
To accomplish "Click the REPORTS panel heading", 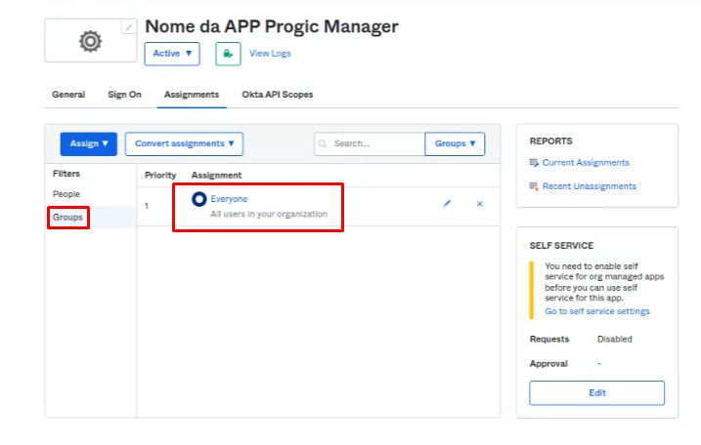I will pyautogui.click(x=550, y=142).
